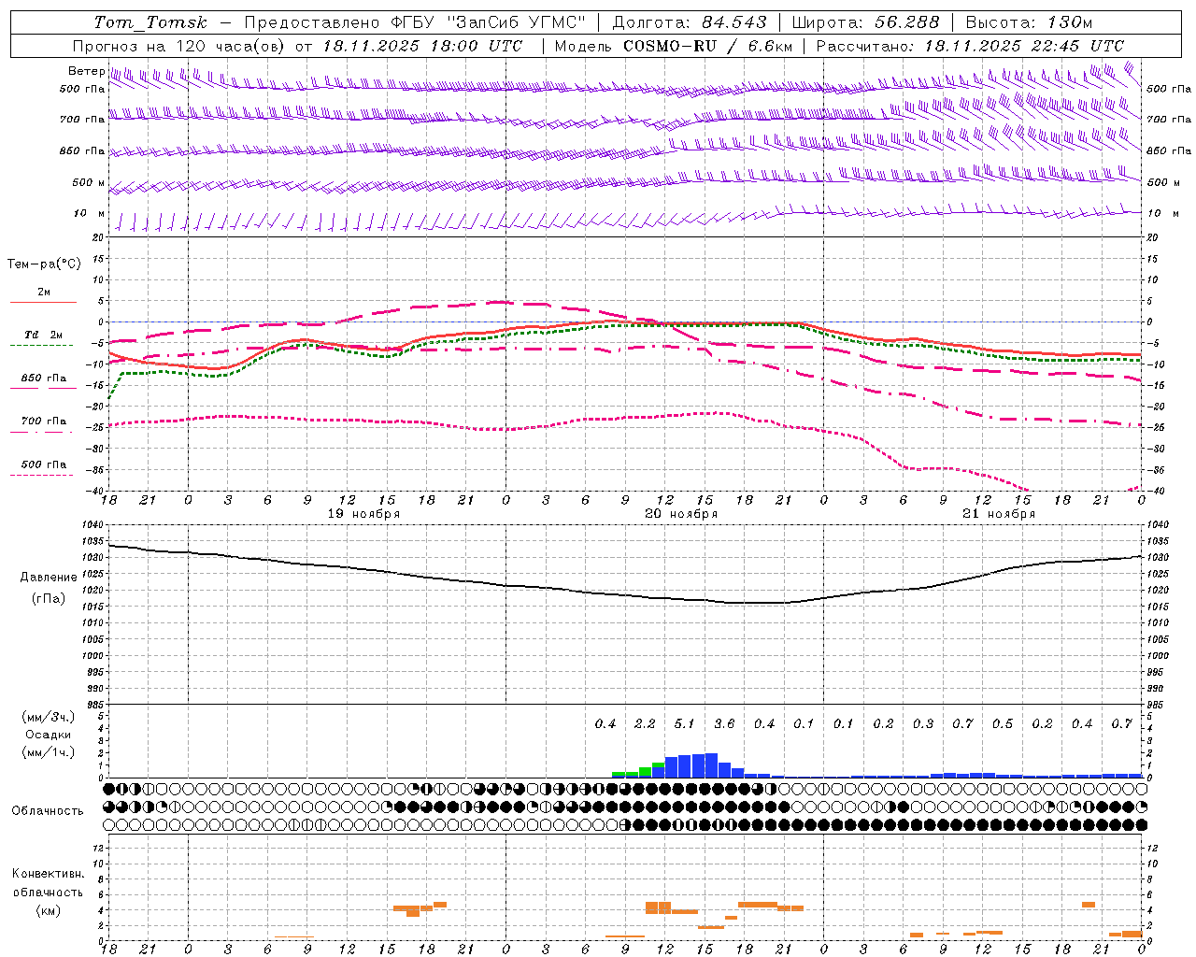Click the Tom_Tomsk station title
This screenshot has width=1196, height=957.
point(150,22)
